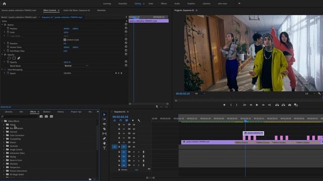Create an ellipse mask under Opacity
This screenshot has height=181, width=323.
(9, 58)
